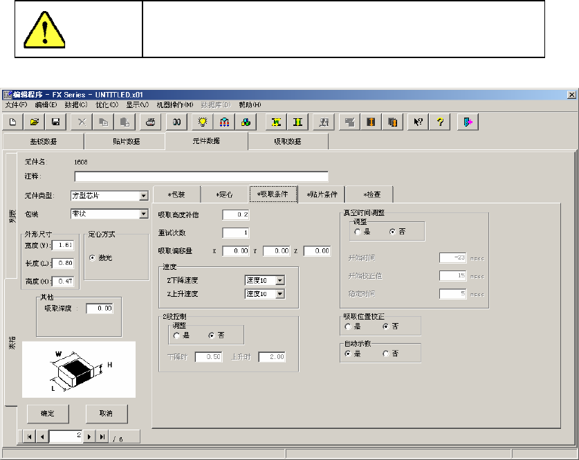Select 是 under 真空时间调整 调整

pos(358,232)
